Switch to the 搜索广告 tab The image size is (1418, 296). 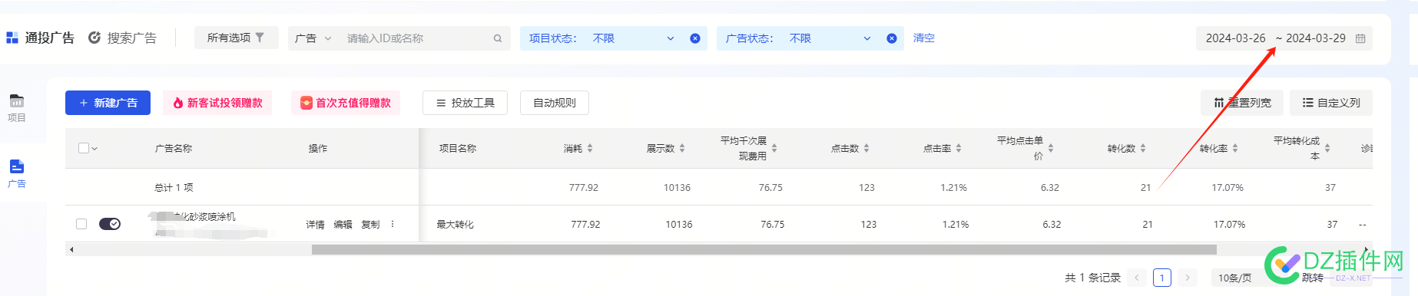click(x=123, y=38)
